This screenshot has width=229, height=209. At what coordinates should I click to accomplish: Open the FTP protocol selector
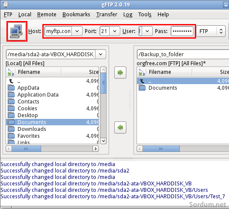211,31
